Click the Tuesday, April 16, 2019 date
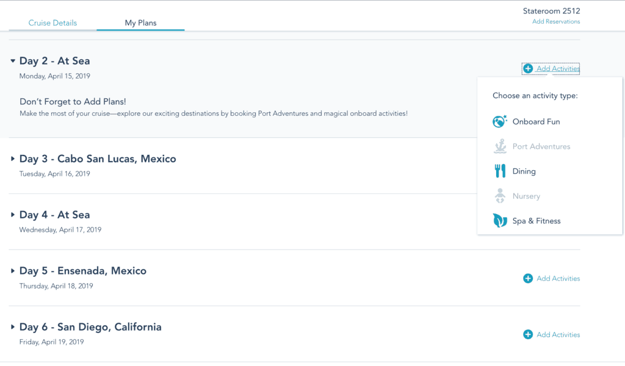 [x=54, y=174]
